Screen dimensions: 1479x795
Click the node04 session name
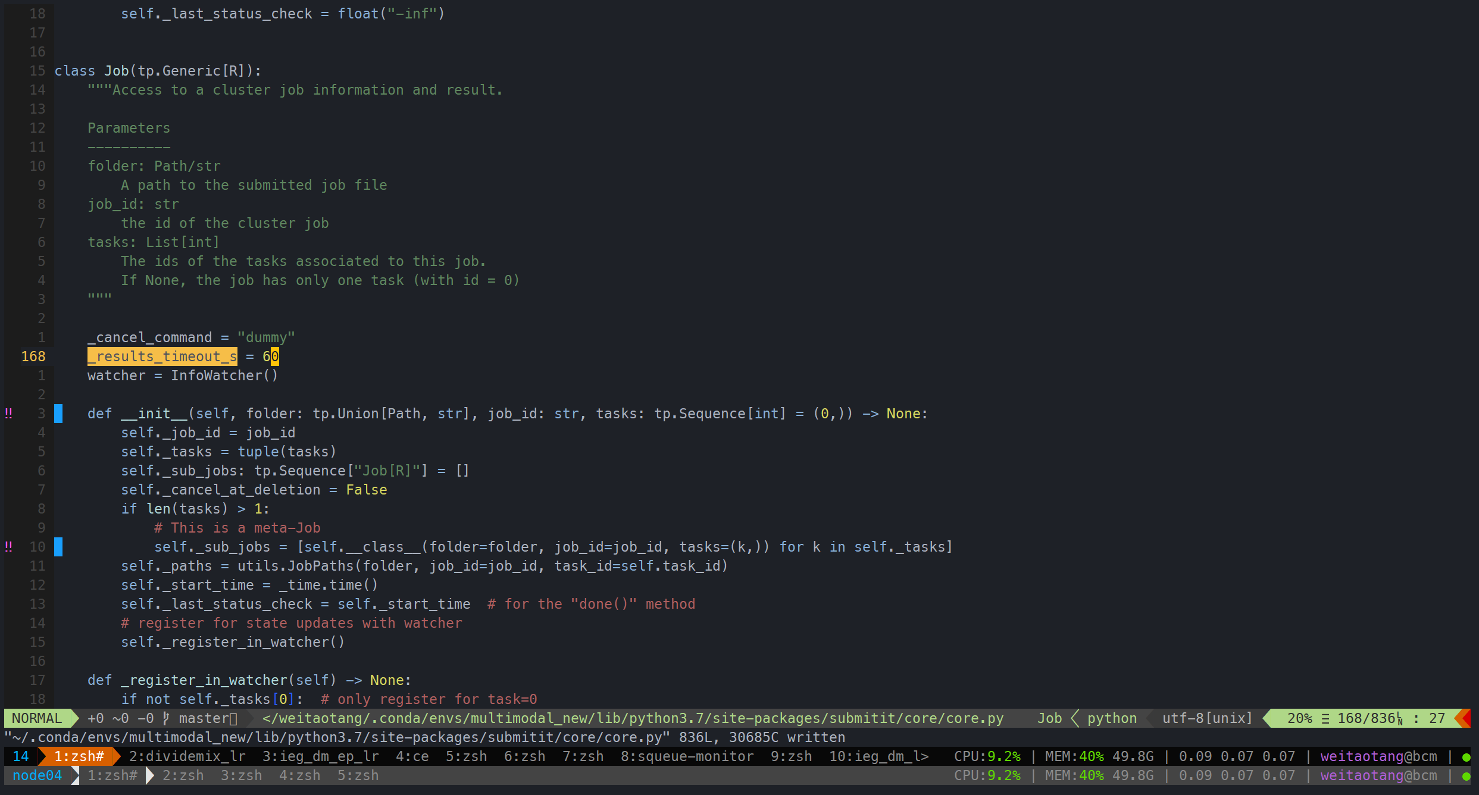(x=37, y=775)
